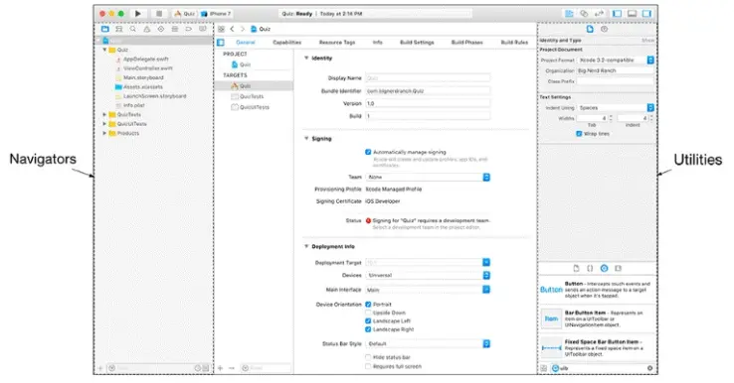Open the Symbol navigator icon
734x383 pixels.
pyautogui.click(x=119, y=29)
